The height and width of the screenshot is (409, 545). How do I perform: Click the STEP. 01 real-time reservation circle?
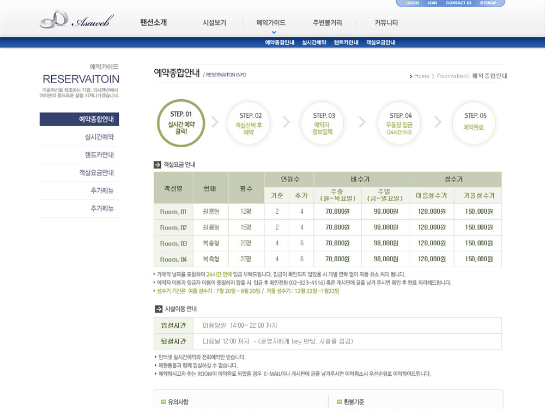181,123
